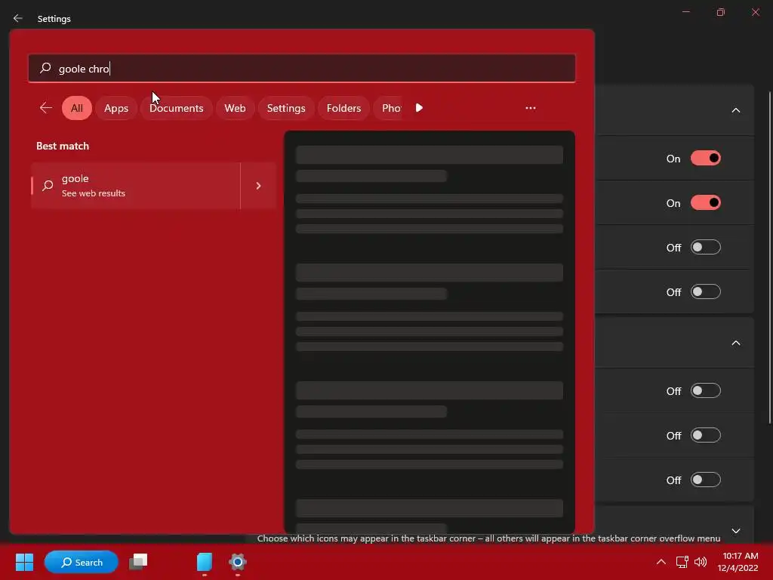Click the Best match heading
This screenshot has height=580, width=773.
point(63,146)
